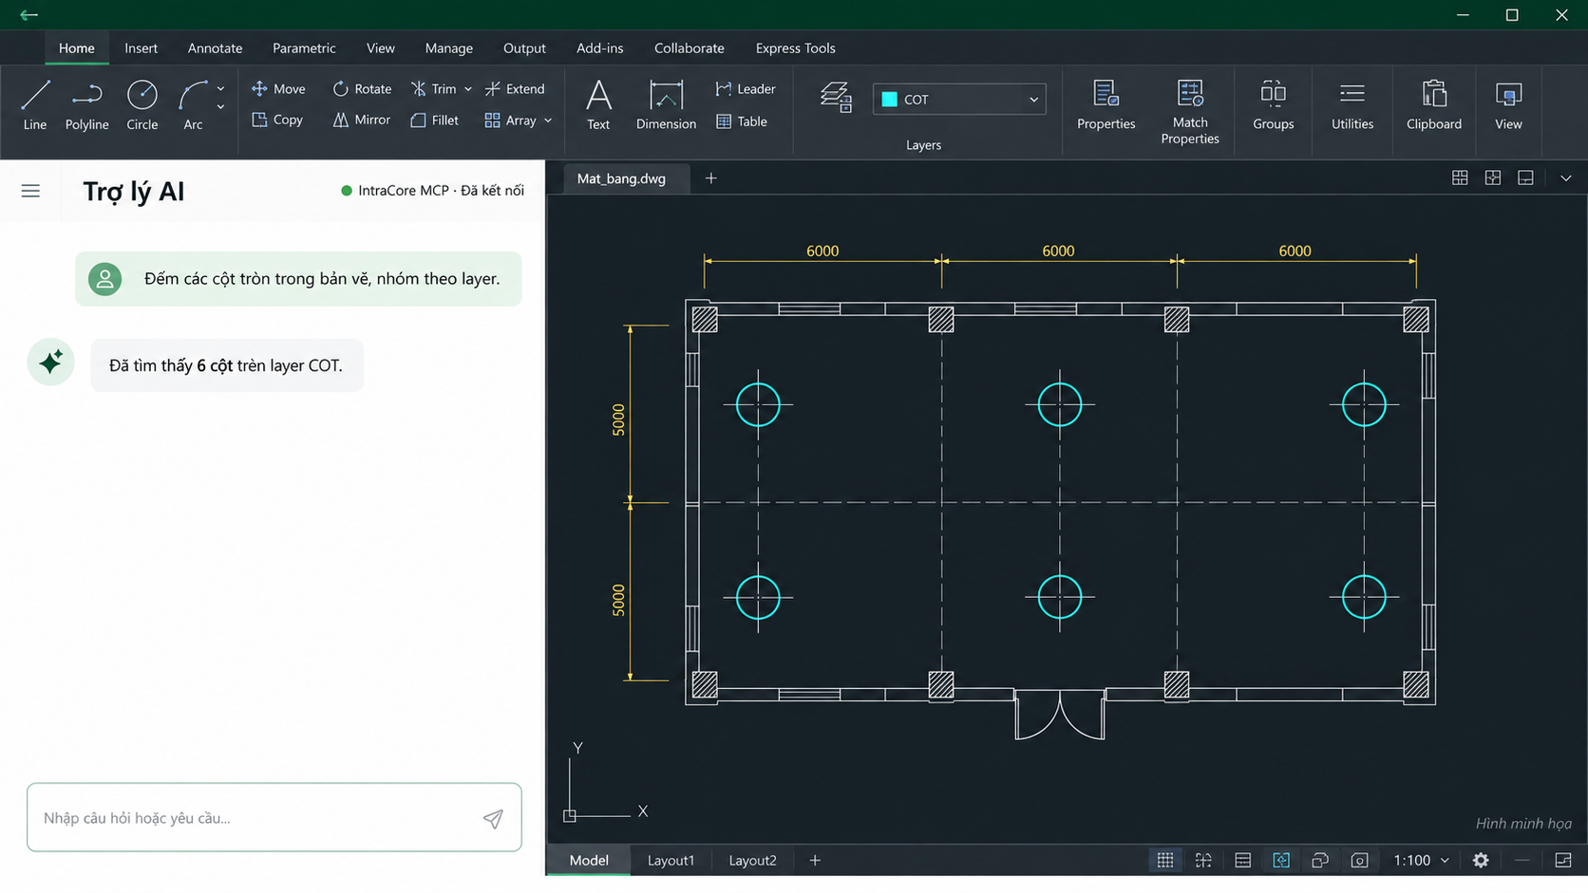Open the Parametric ribbon tab
Viewport: 1588px width, 893px height.
pos(304,47)
